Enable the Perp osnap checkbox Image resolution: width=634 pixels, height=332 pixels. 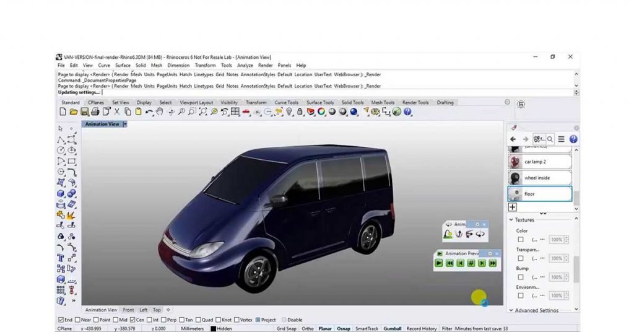click(x=163, y=320)
